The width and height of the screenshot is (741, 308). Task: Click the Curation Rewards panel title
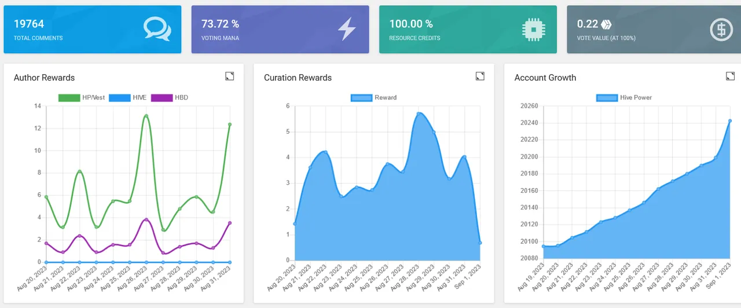click(x=298, y=78)
